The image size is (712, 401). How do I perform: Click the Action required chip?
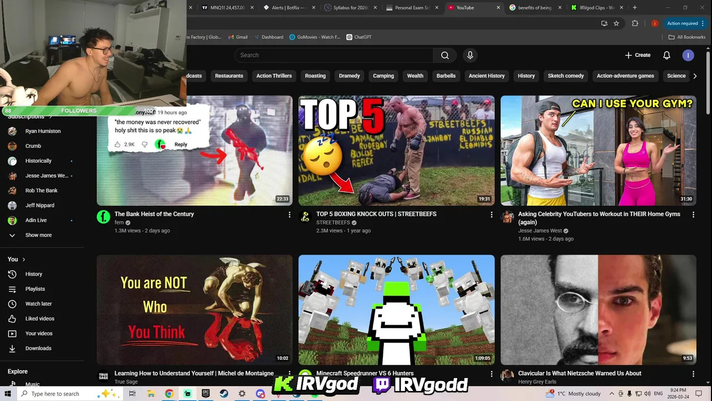pyautogui.click(x=686, y=23)
